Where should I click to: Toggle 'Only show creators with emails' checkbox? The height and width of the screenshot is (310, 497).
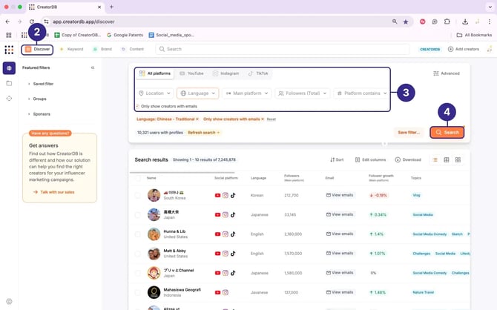[x=138, y=106]
